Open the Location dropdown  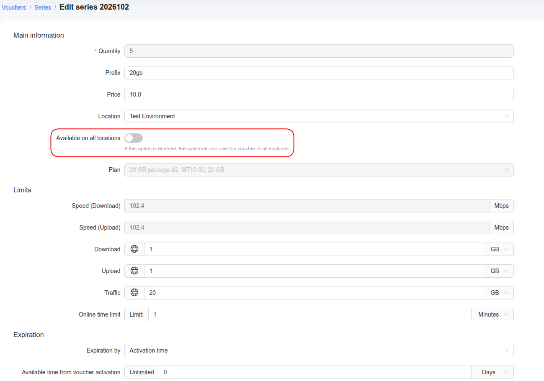[x=319, y=116]
